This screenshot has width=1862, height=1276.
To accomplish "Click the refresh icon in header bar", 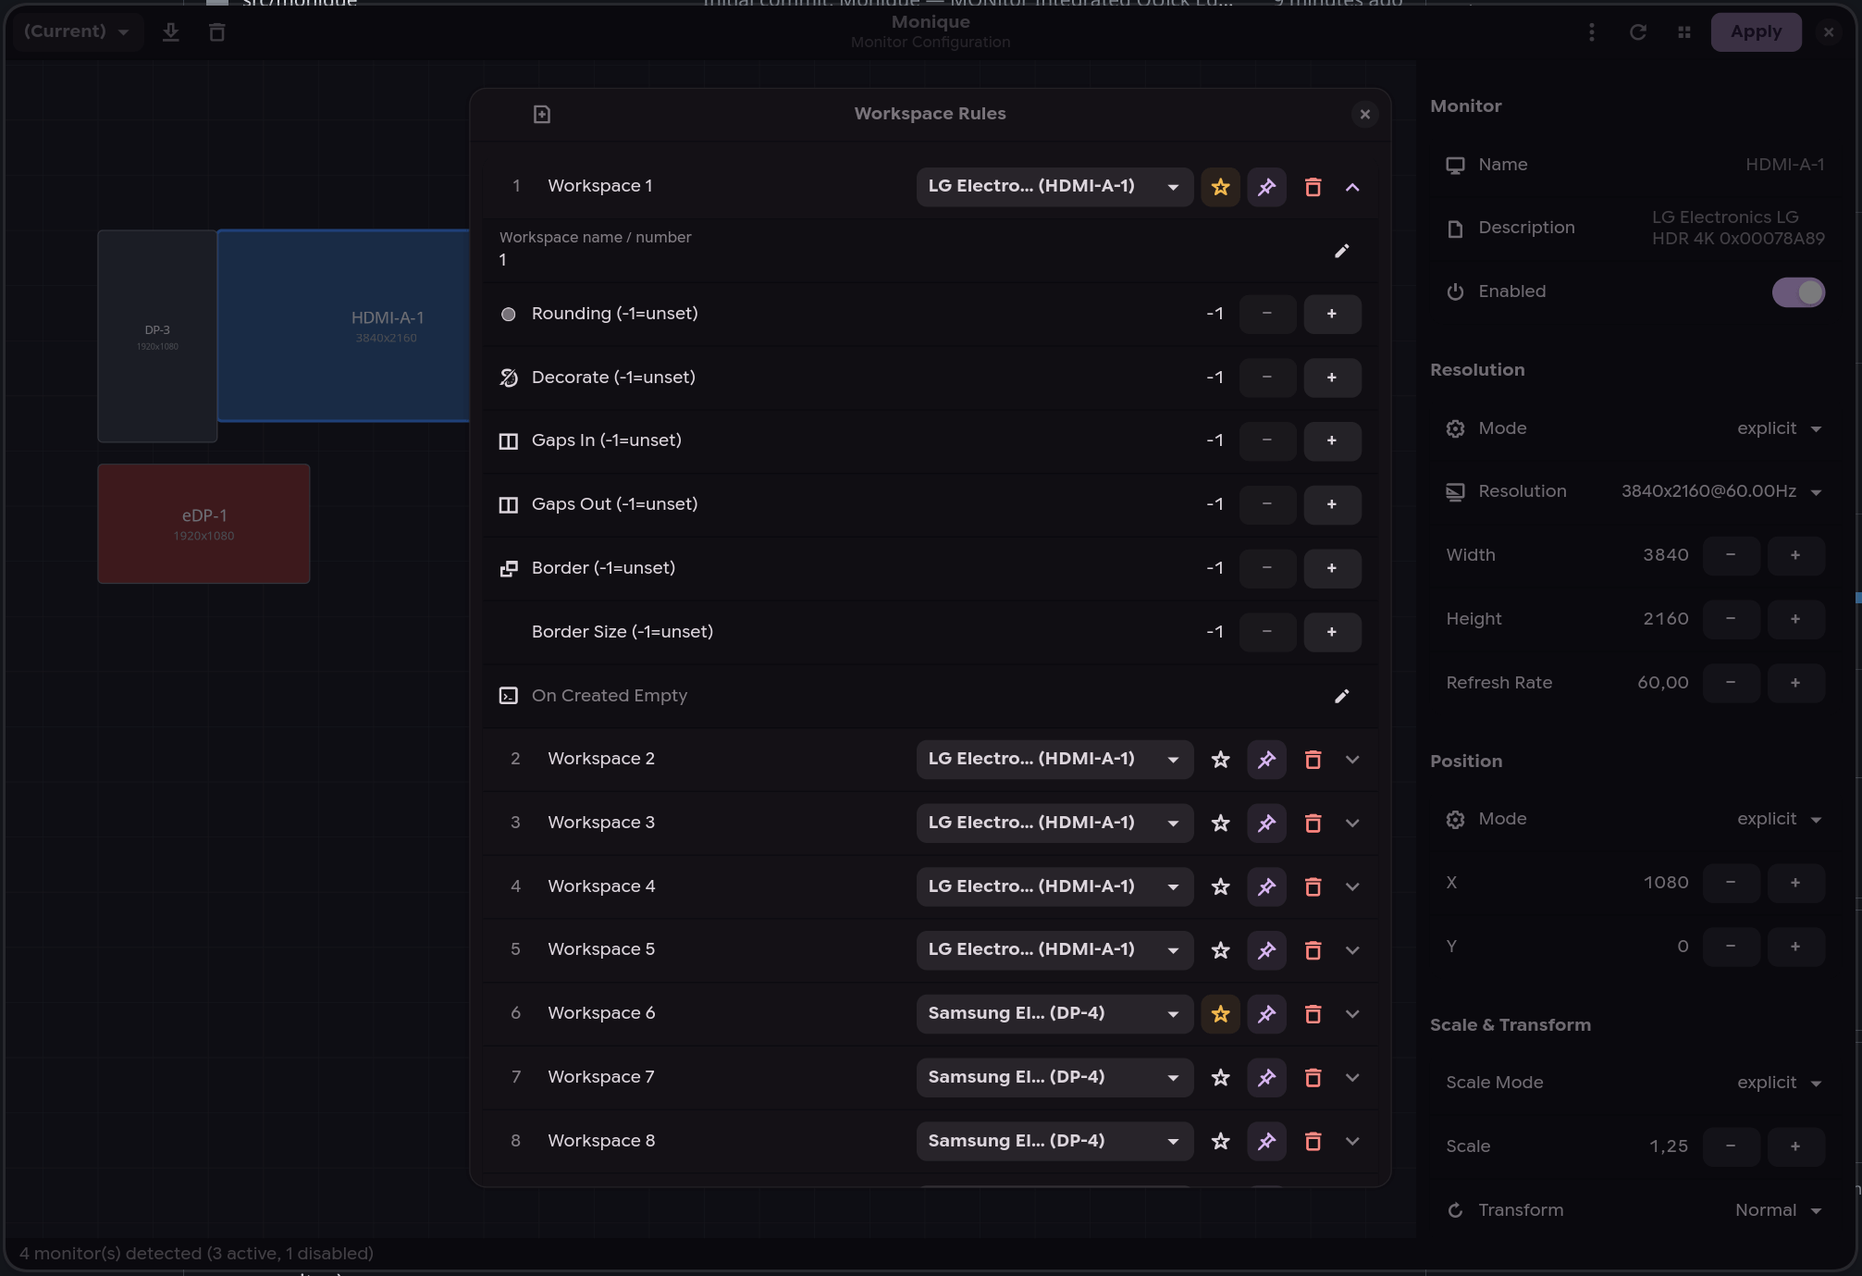I will point(1637,32).
